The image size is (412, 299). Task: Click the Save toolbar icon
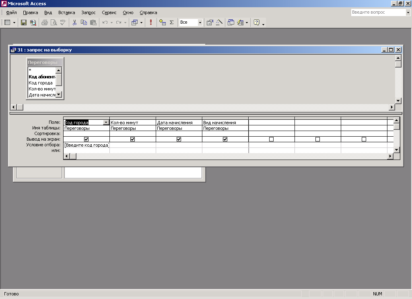pos(24,23)
